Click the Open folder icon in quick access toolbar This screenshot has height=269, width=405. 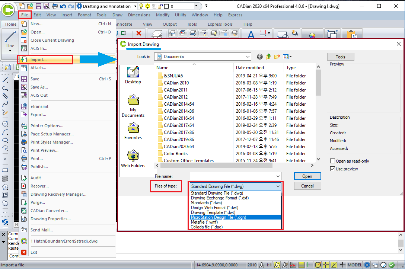30,6
